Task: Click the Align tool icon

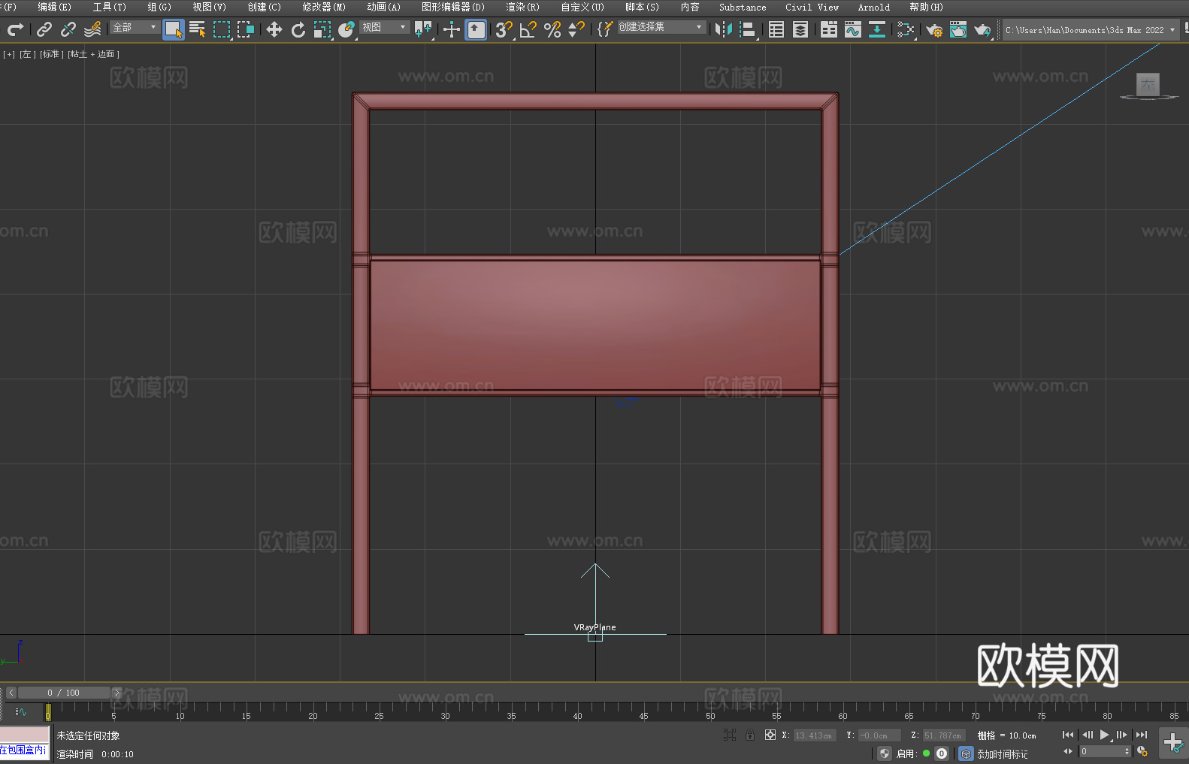Action: tap(748, 30)
